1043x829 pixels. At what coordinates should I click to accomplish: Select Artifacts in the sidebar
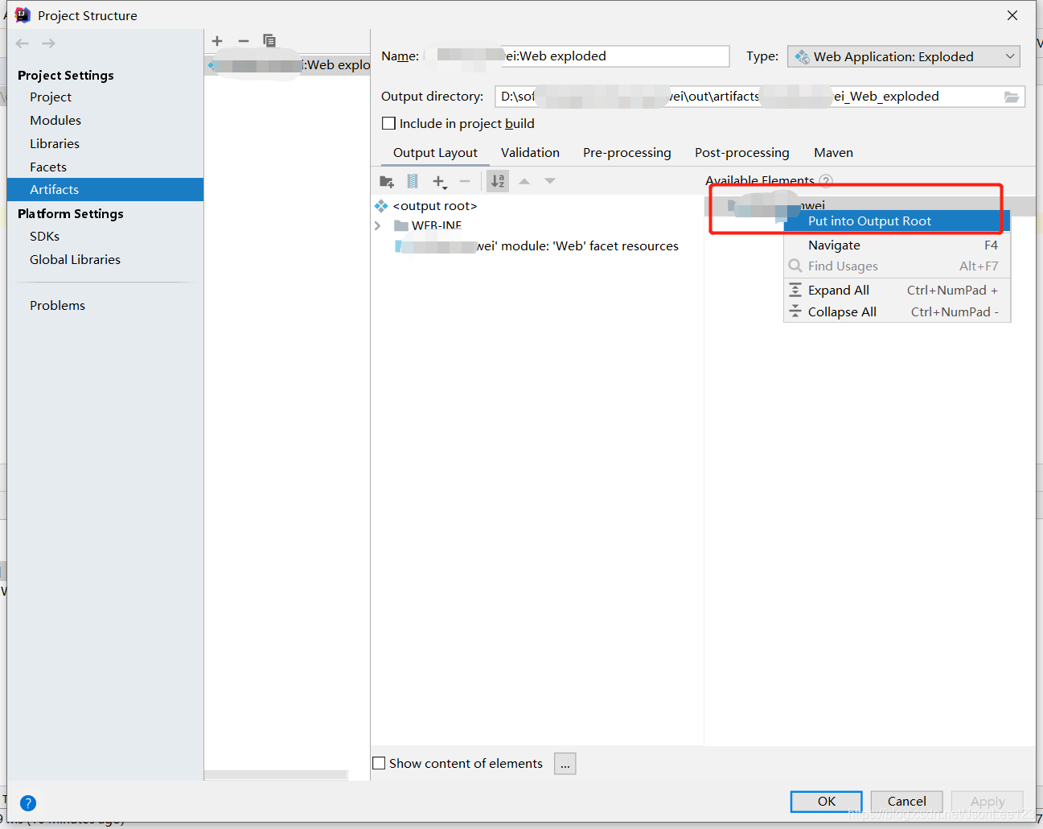(x=105, y=190)
